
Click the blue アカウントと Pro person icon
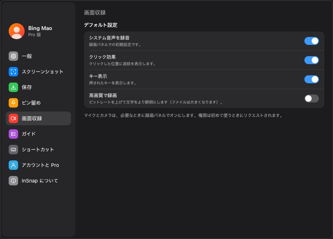click(13, 165)
